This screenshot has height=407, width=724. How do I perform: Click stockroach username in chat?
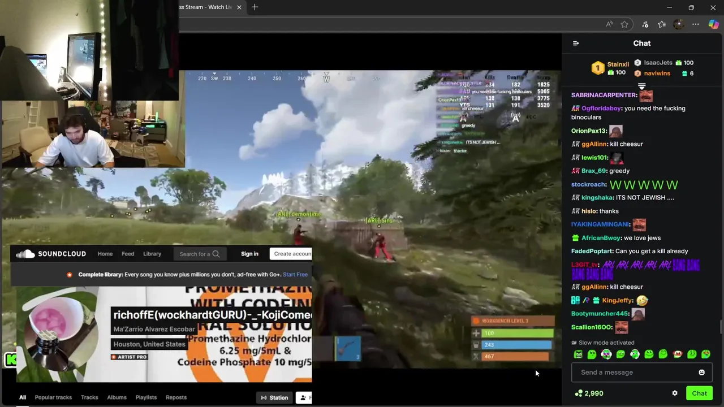click(588, 184)
